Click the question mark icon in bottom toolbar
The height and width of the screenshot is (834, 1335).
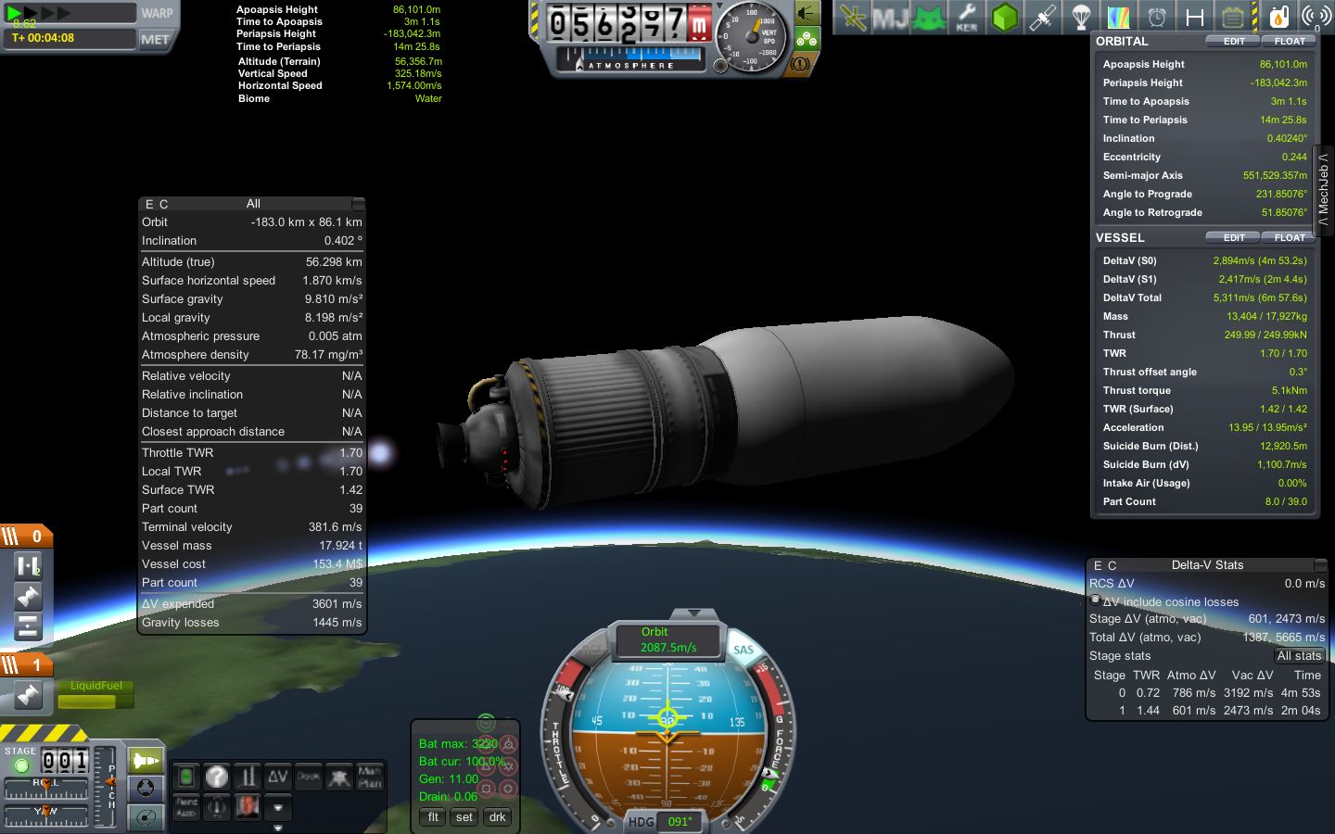point(217,777)
